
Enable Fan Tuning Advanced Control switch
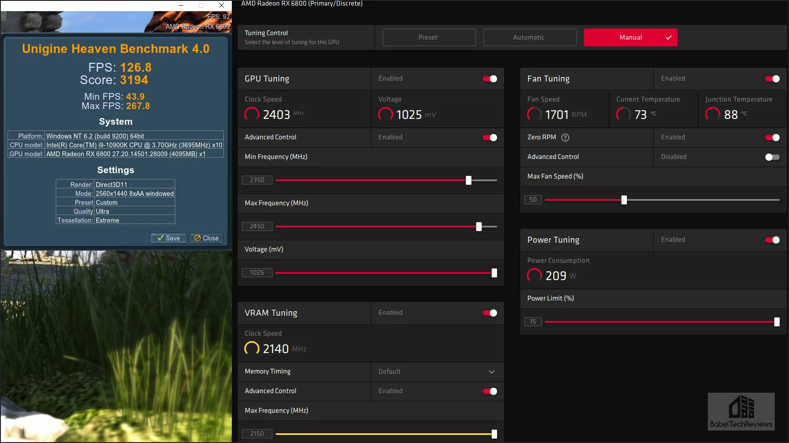pyautogui.click(x=773, y=157)
